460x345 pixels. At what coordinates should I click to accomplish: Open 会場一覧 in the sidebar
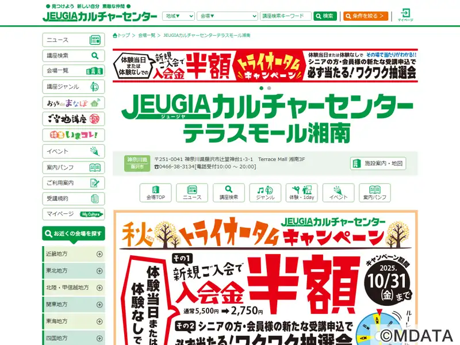pos(74,71)
